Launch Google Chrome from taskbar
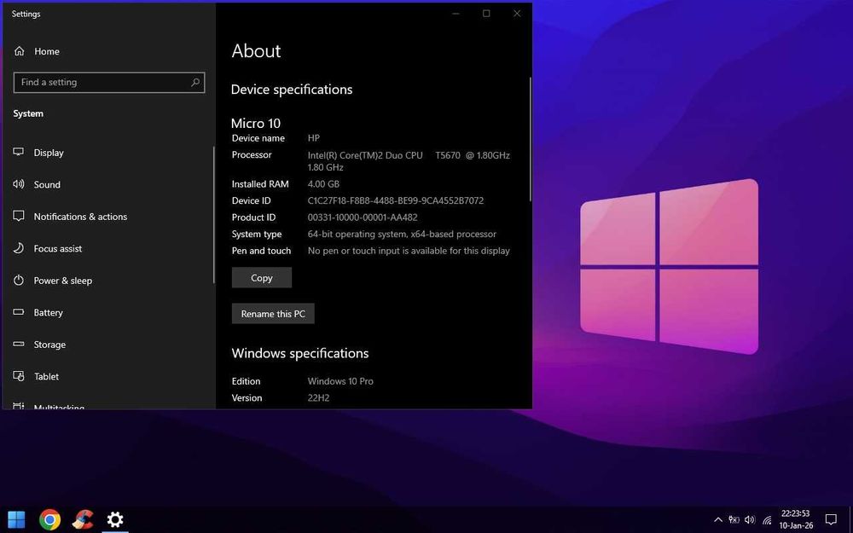The height and width of the screenshot is (533, 853). tap(49, 519)
